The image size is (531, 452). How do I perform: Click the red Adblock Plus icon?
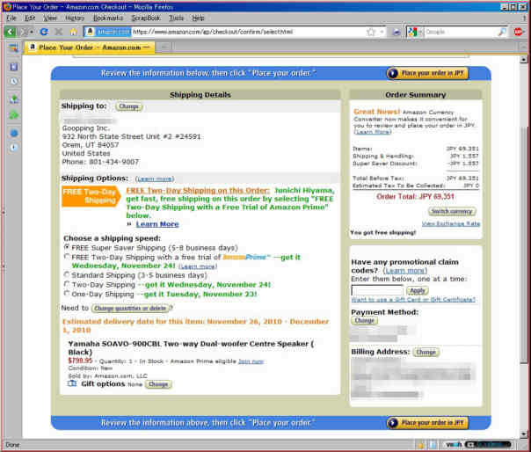[518, 32]
